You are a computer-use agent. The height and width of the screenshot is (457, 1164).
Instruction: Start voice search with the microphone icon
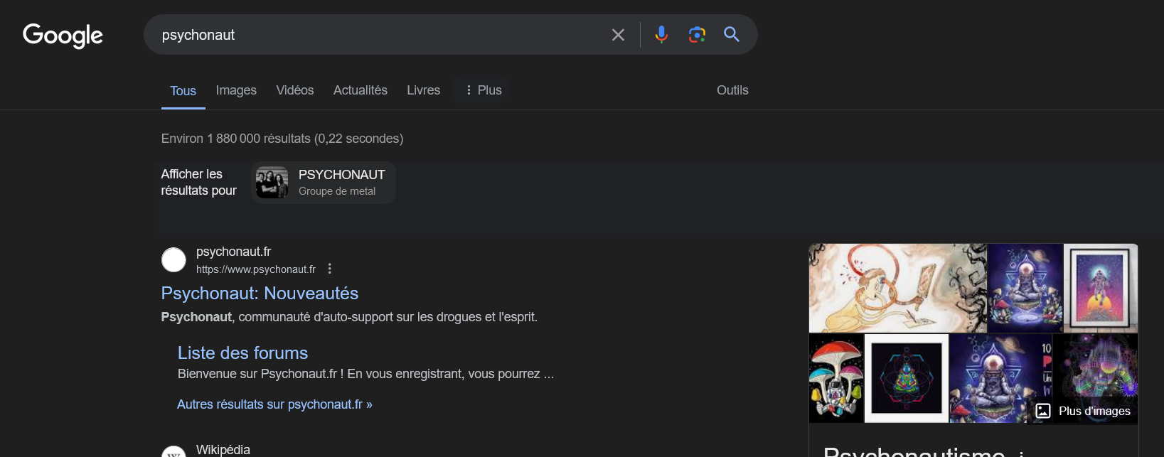pyautogui.click(x=661, y=34)
